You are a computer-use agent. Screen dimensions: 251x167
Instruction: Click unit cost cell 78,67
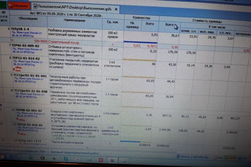[175, 35]
